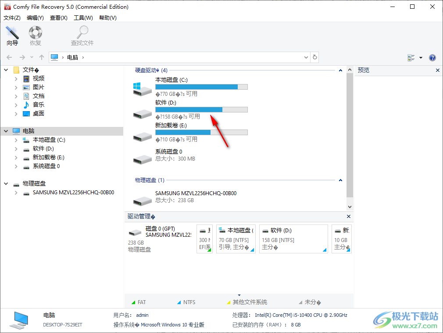The image size is (443, 333).
Task: Refresh the address bar location
Action: (x=315, y=57)
